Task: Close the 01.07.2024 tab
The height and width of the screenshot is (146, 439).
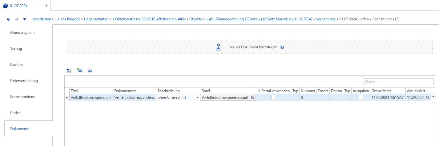Action: click(x=46, y=6)
